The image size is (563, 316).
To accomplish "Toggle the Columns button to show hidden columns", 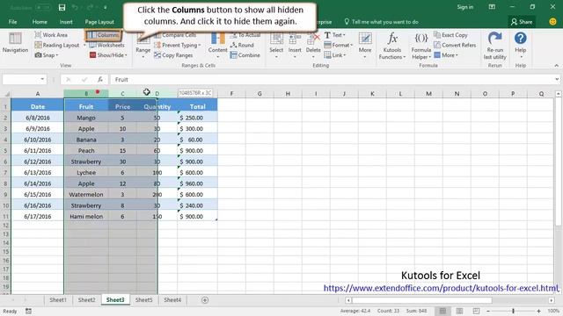I will click(104, 35).
